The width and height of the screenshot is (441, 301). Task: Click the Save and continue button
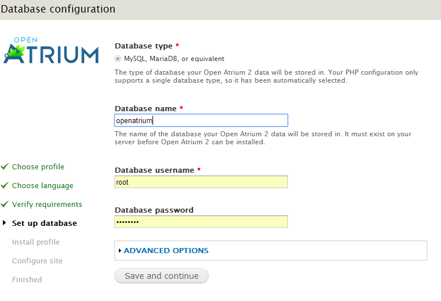162,276
